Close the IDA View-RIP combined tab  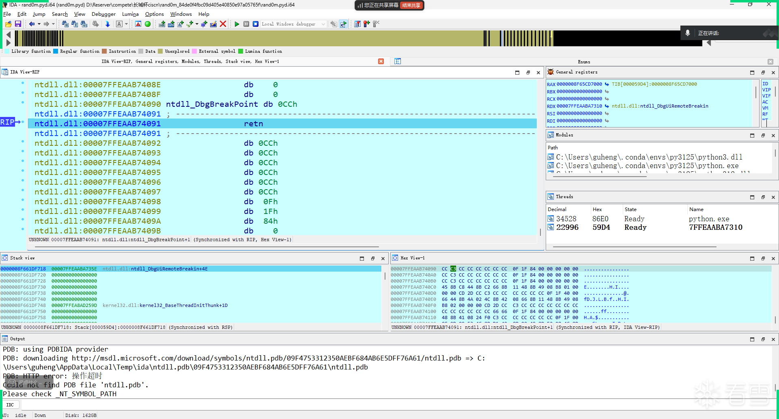click(x=381, y=61)
